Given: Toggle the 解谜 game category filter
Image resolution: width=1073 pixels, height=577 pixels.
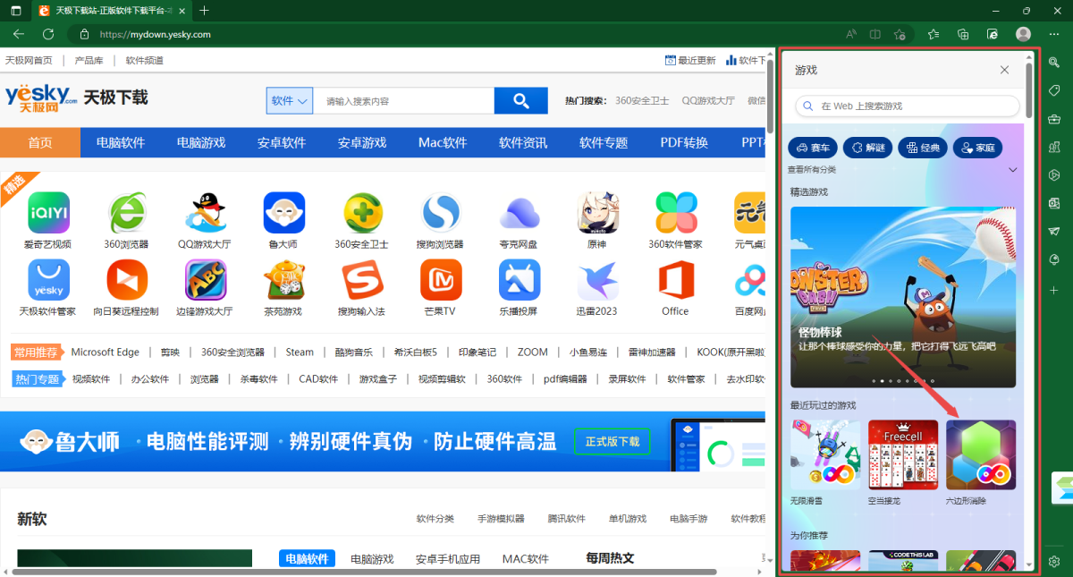Looking at the screenshot, I should pos(867,147).
